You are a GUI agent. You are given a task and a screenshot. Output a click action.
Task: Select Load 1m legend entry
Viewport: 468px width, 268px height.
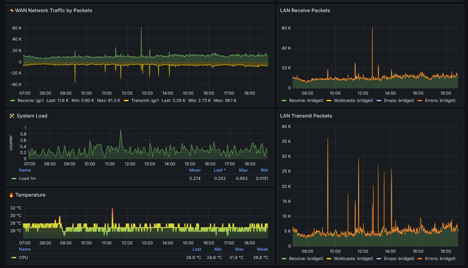click(x=27, y=179)
